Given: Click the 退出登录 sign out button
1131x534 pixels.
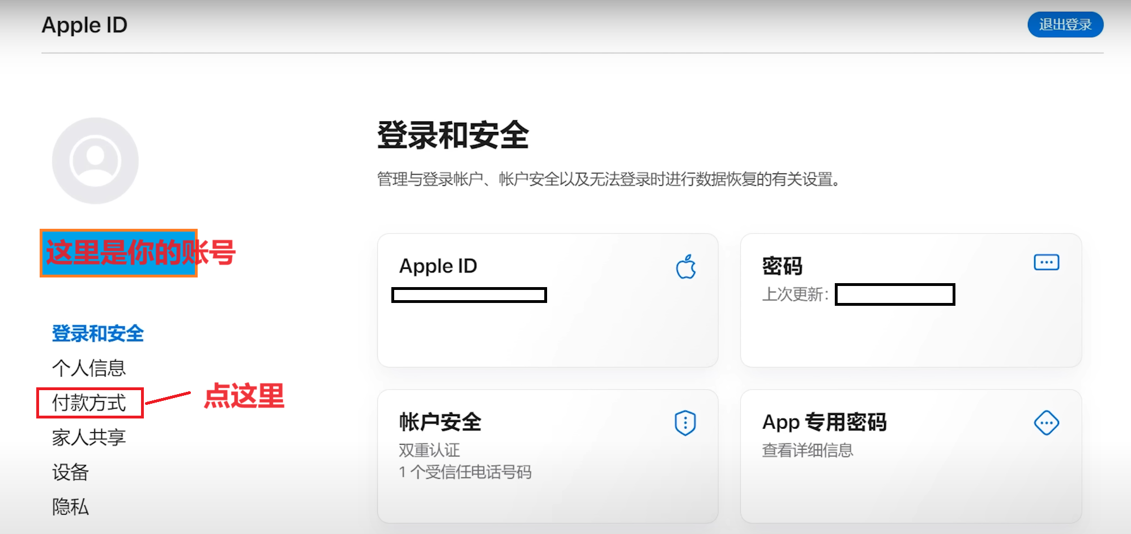Looking at the screenshot, I should pyautogui.click(x=1065, y=25).
